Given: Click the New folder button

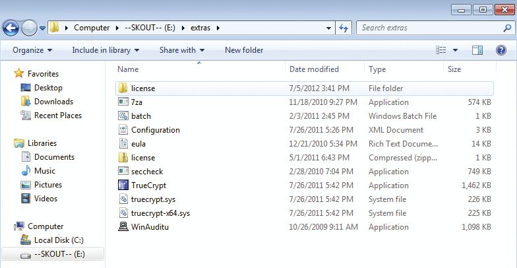Looking at the screenshot, I should click(244, 50).
